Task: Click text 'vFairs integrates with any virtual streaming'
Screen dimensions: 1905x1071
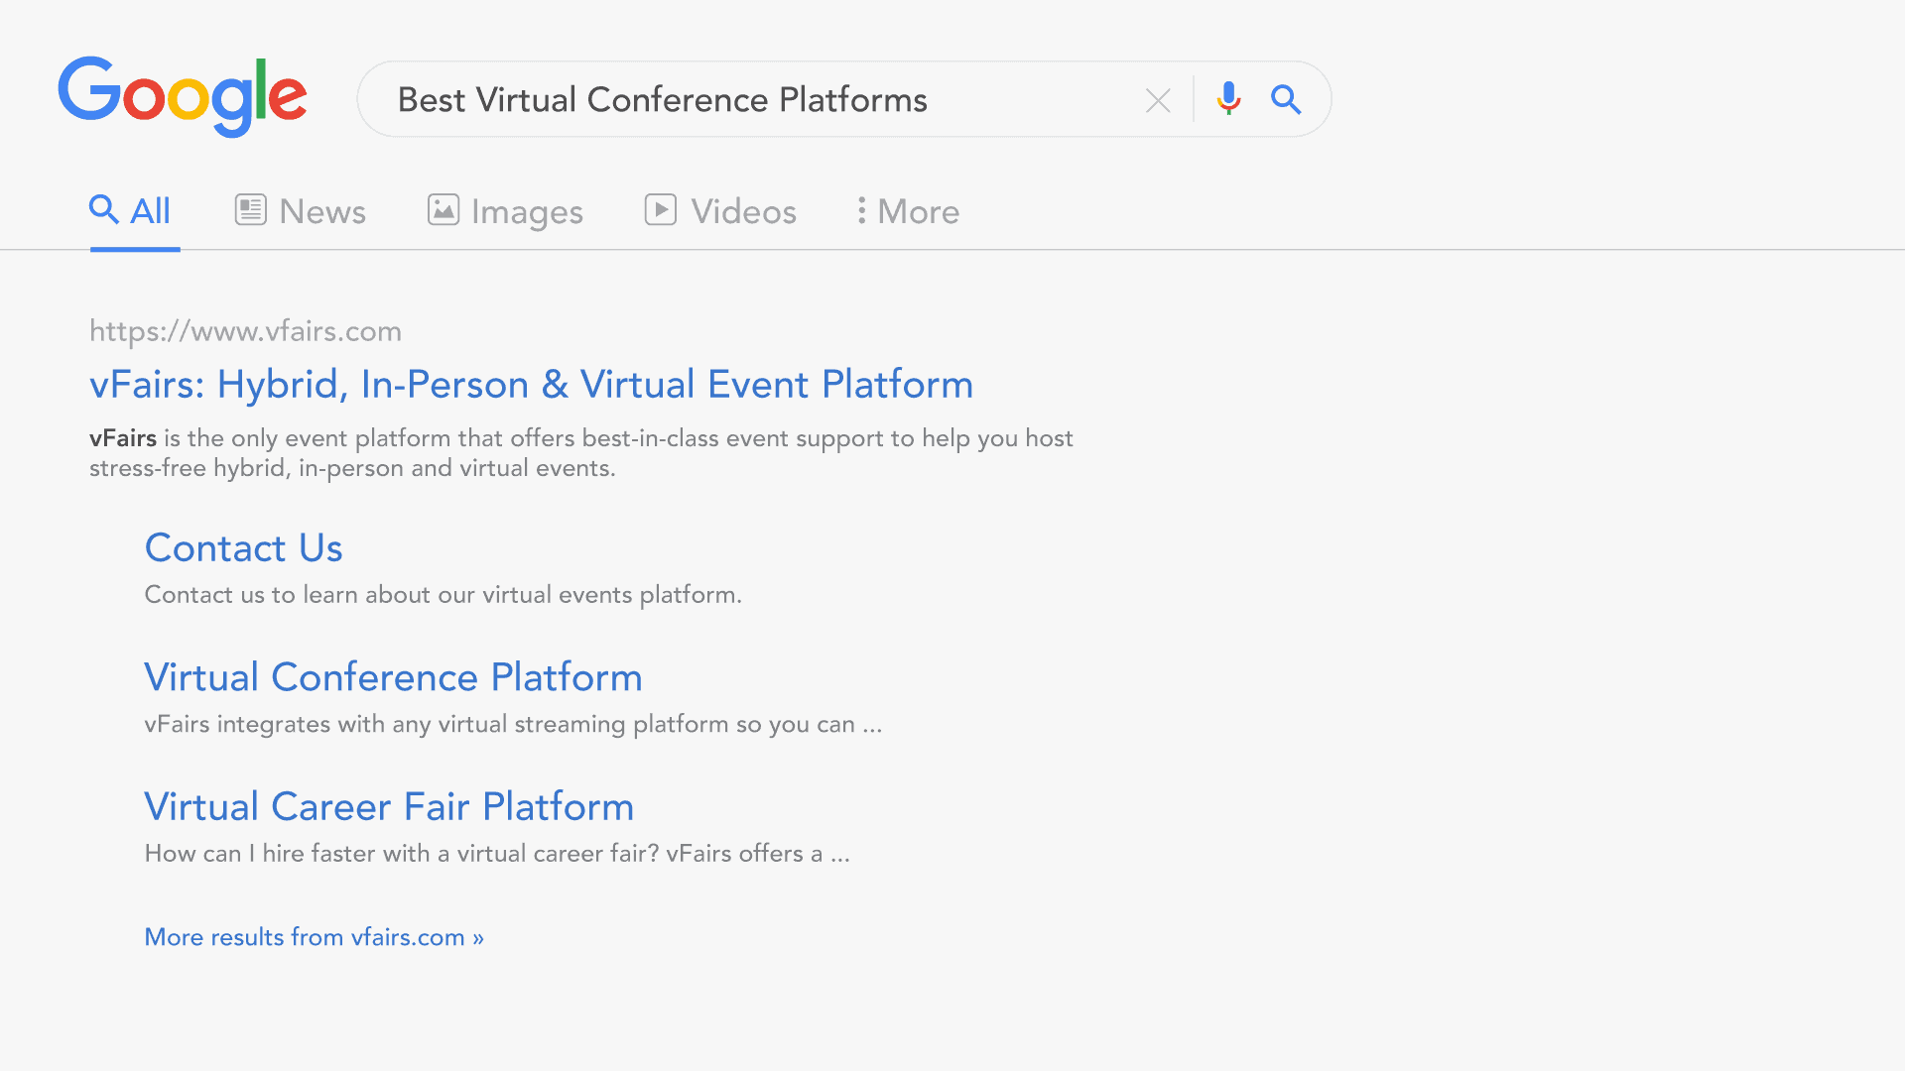Action: (385, 725)
